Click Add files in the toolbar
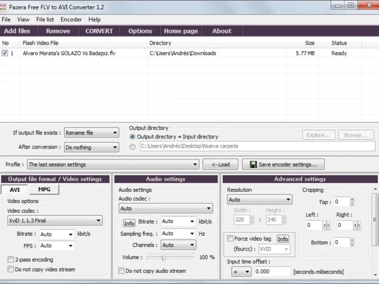The width and height of the screenshot is (379, 284). pyautogui.click(x=17, y=31)
